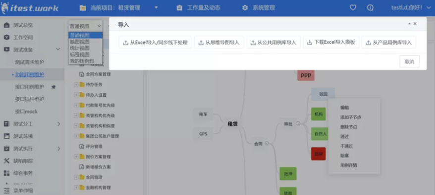The image size is (435, 195).
Task: Collapse the import dialog with the up arrow
Action: point(409,24)
